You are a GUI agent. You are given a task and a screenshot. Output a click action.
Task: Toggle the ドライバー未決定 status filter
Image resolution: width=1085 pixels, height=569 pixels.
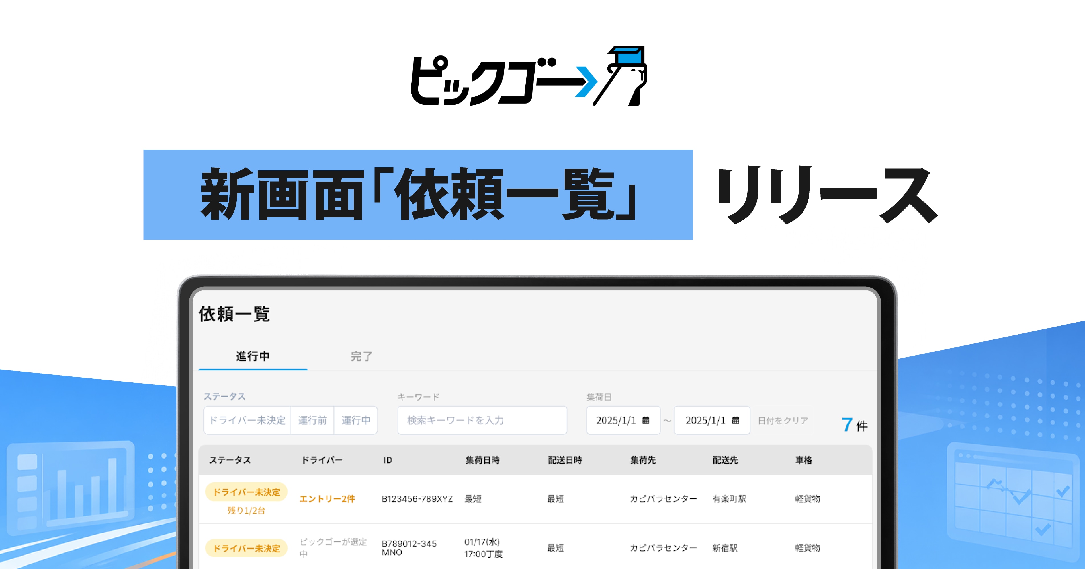[247, 420]
